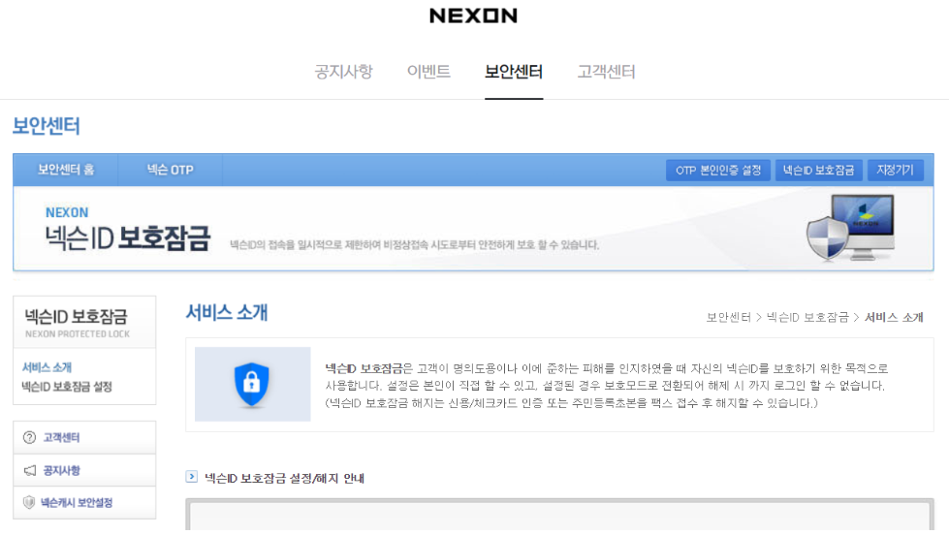Click the NEXON label in the banner
The image size is (949, 535).
(x=67, y=212)
